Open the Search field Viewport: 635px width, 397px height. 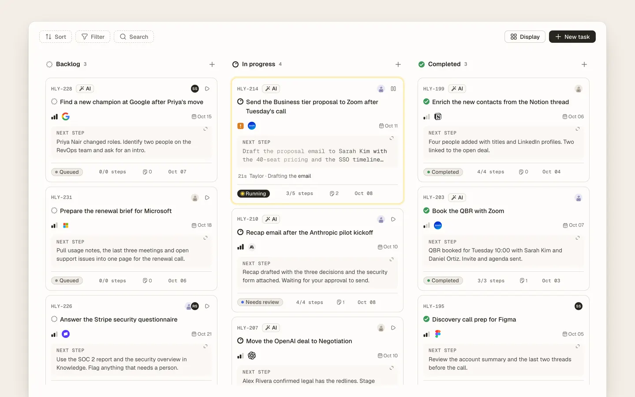pos(134,37)
